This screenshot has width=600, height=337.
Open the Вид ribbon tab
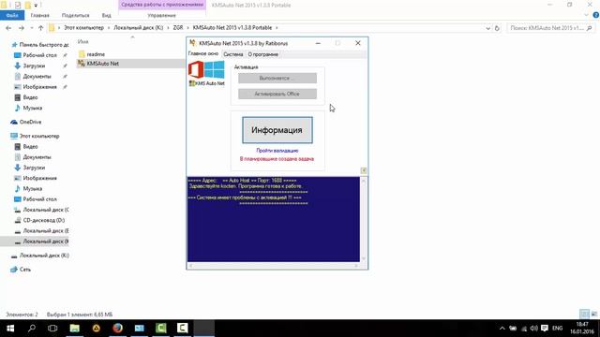[x=106, y=15]
